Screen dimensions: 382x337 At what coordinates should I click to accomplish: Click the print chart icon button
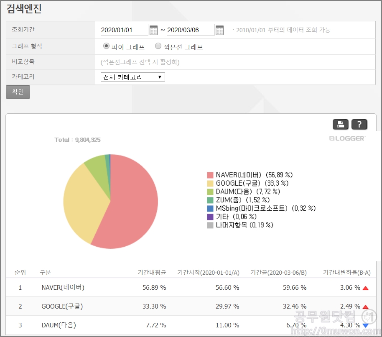point(340,125)
